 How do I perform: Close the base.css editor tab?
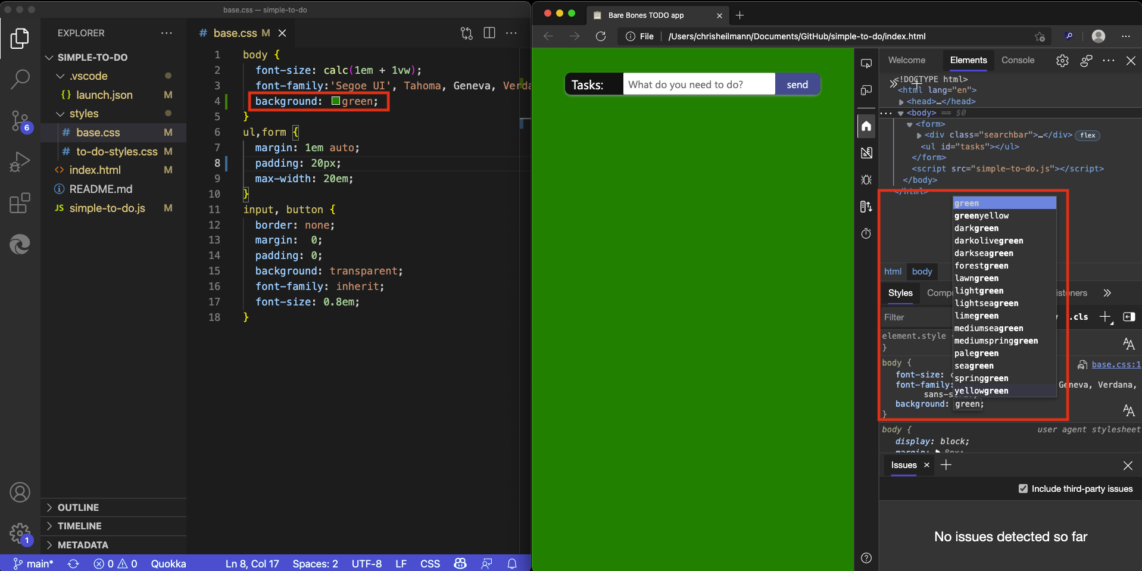point(282,33)
